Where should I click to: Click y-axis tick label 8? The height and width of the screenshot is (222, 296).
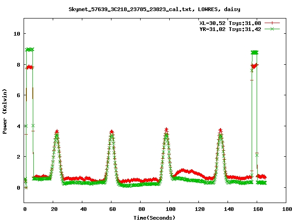pyautogui.click(x=18, y=65)
